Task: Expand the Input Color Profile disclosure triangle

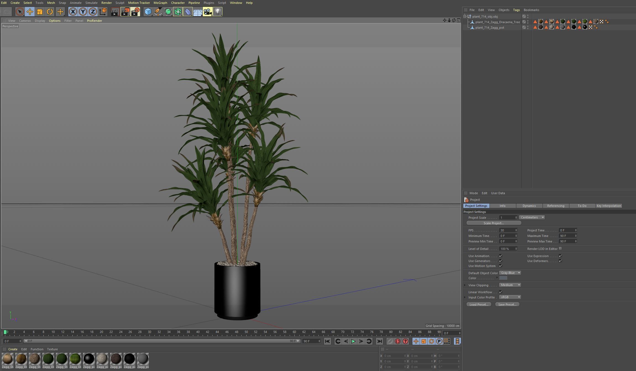Action: click(465, 297)
